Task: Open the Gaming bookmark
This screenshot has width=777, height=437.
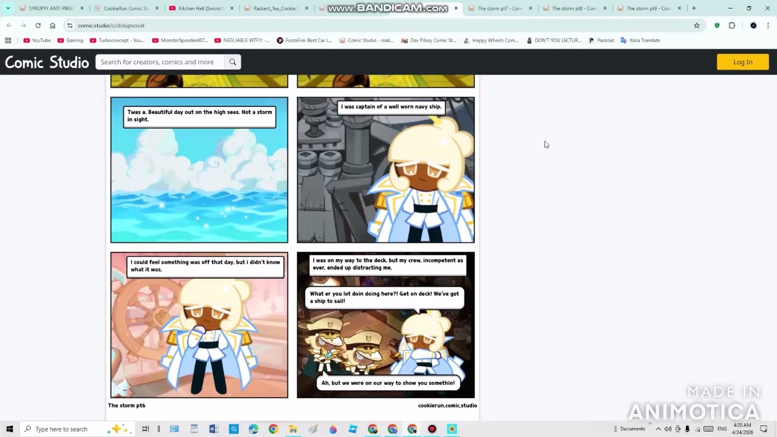Action: (70, 41)
